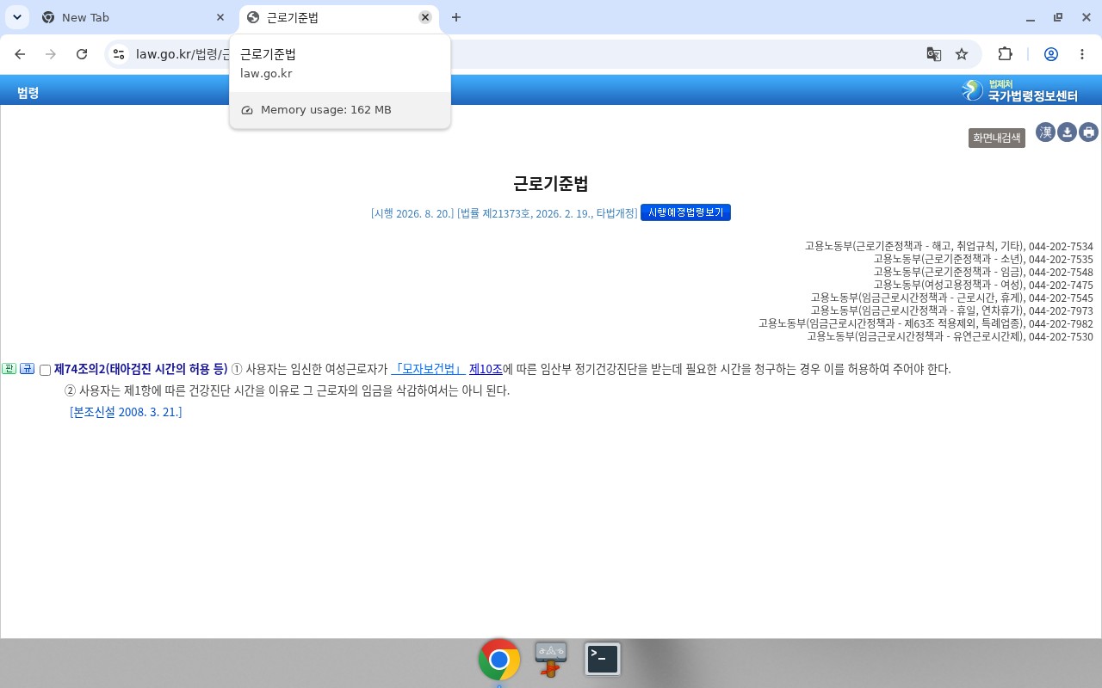1102x688 pixels.
Task: Click the site information icon in address bar
Action: pyautogui.click(x=120, y=54)
